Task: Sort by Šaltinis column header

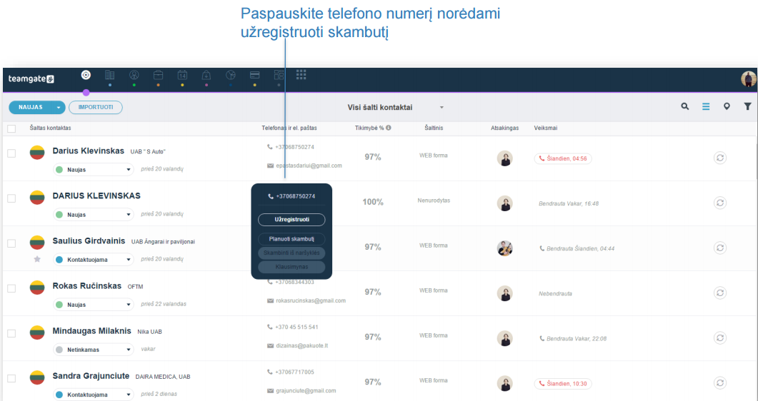Action: coord(434,128)
